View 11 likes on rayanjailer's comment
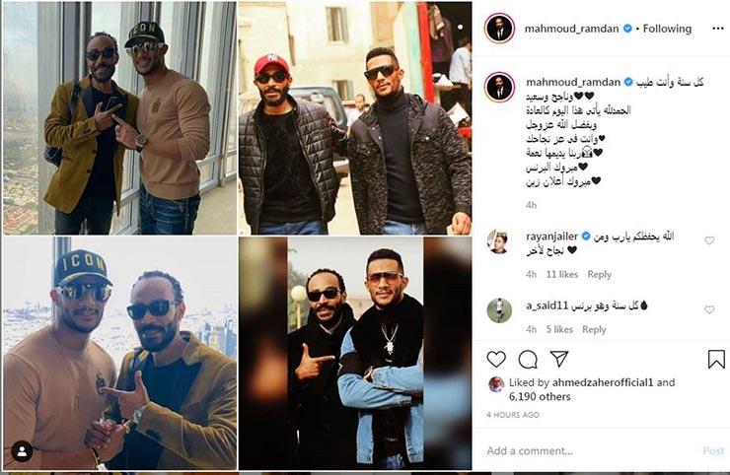 (x=562, y=275)
